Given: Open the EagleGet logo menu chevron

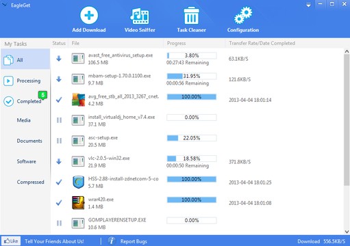Looking at the screenshot, I should (x=4, y=5).
